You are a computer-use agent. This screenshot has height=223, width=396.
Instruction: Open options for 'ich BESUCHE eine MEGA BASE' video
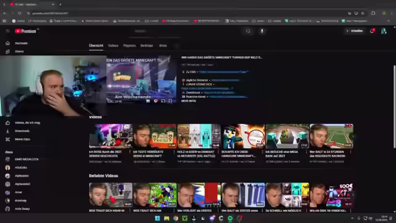click(306, 152)
